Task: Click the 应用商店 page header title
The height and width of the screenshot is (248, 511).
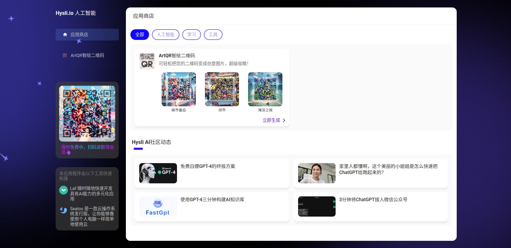Action: 143,16
